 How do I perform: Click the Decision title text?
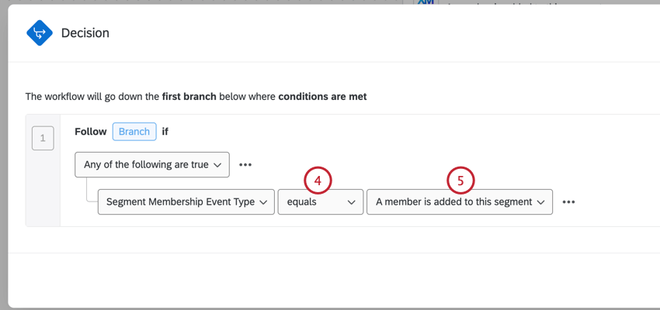tap(85, 33)
